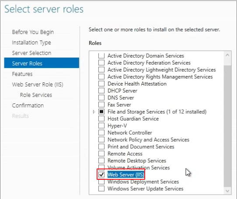
Task: Select the Server Roles step
Action: coord(42,63)
